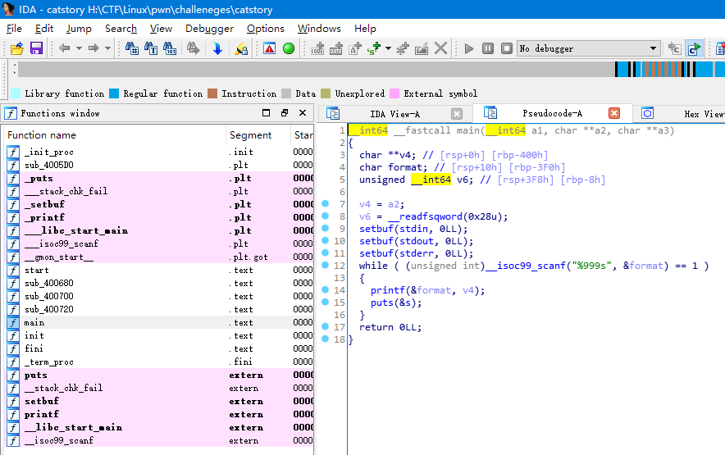Toggle breakpoint dot on line 7

click(325, 203)
